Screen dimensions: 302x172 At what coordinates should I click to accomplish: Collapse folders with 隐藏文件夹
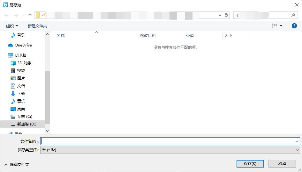17,165
